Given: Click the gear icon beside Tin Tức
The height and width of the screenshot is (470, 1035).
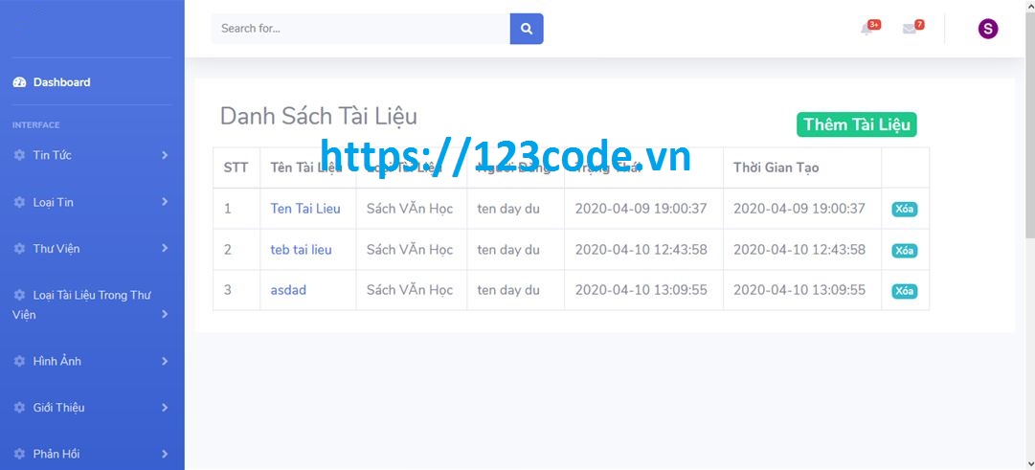Looking at the screenshot, I should coord(19,155).
